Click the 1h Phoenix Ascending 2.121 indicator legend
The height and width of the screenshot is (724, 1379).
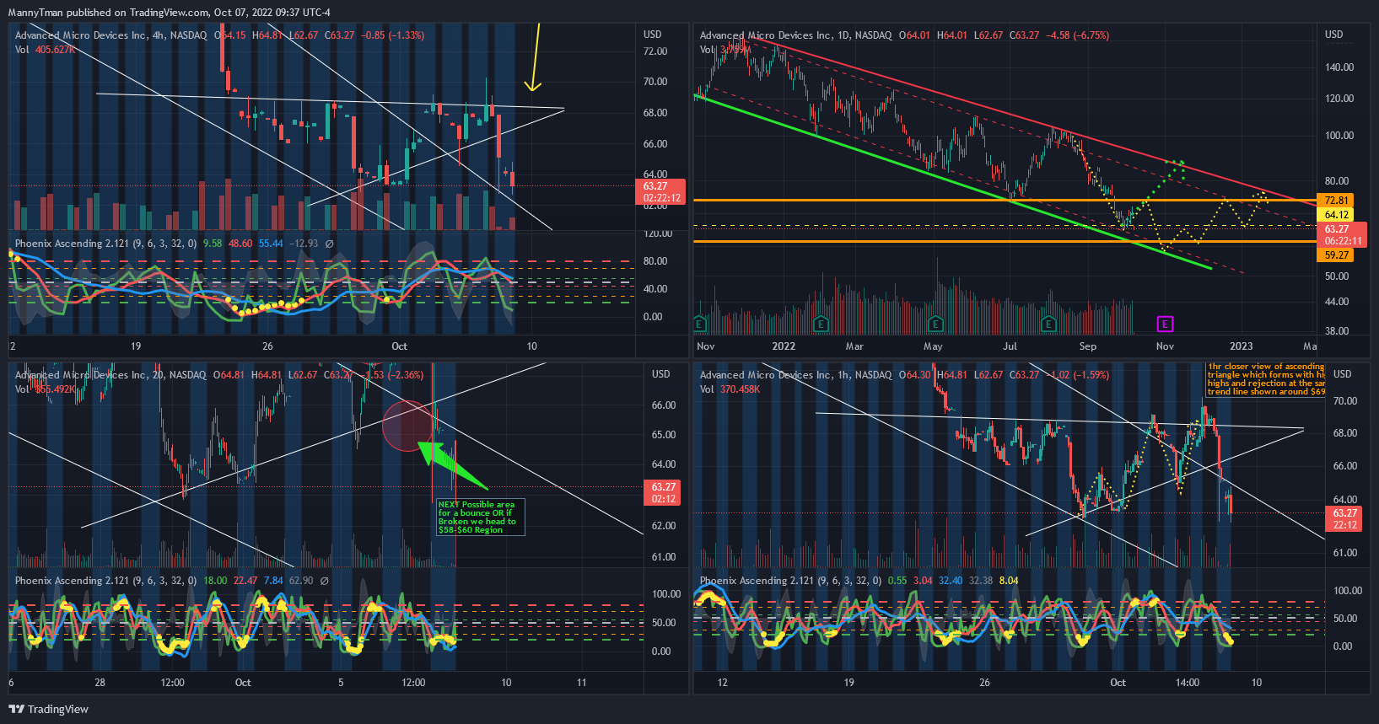(790, 581)
